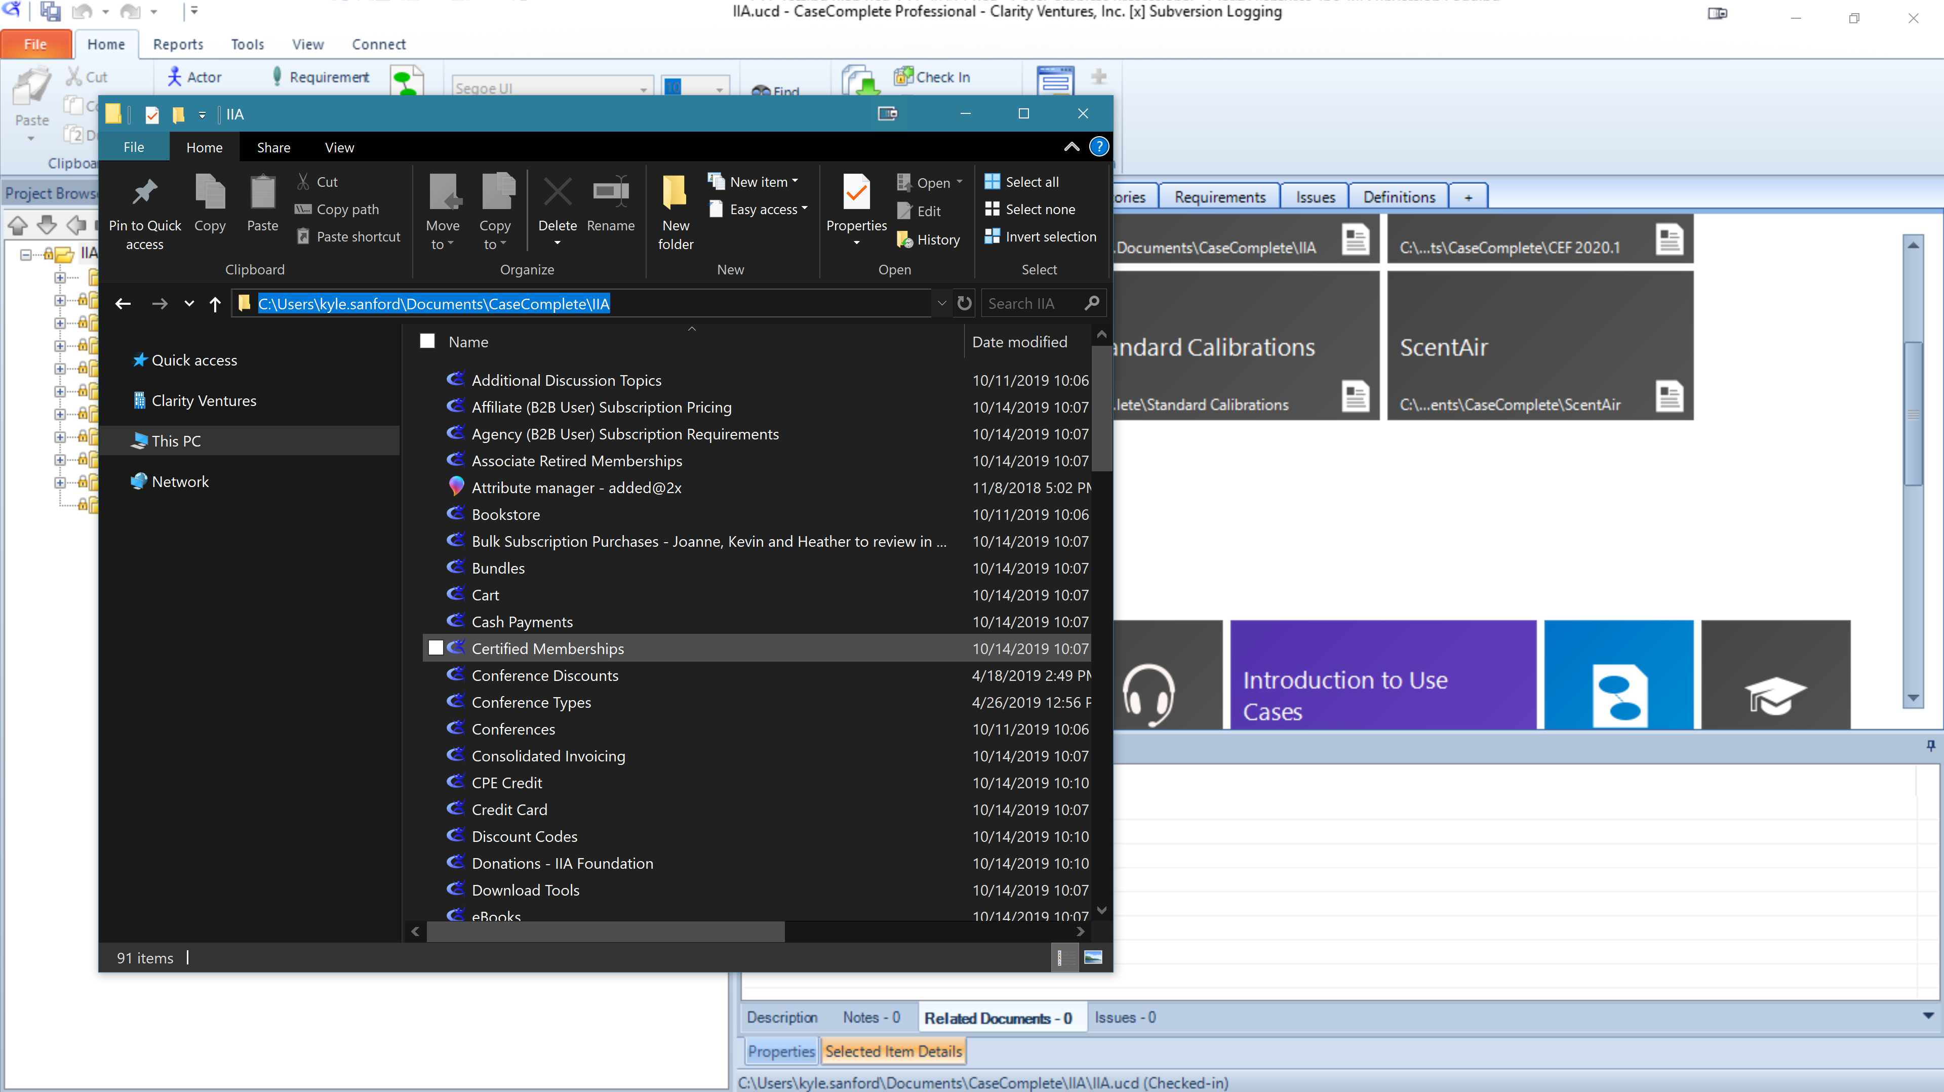This screenshot has width=1944, height=1092.
Task: Click the refresh icon beside address bar
Action: (x=965, y=303)
